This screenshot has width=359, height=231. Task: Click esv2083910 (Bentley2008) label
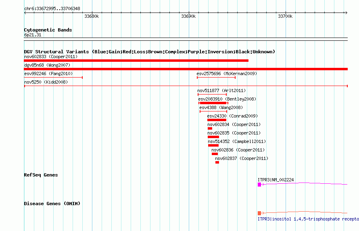227,99
